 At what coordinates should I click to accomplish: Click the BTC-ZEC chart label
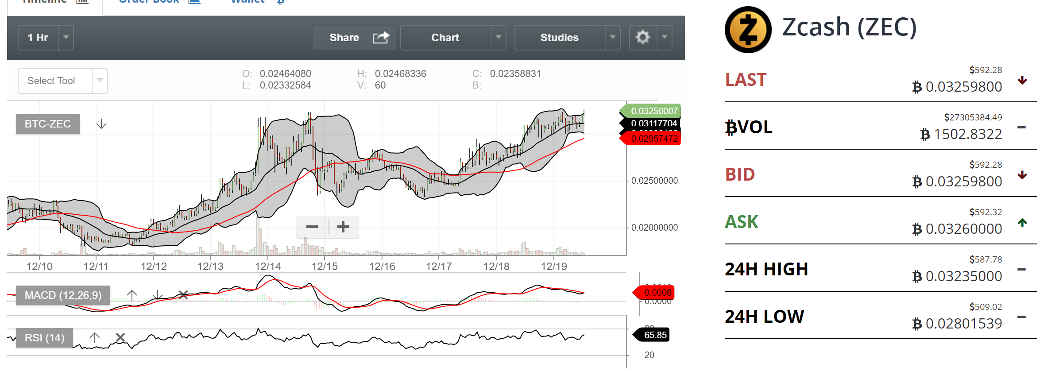tap(48, 124)
